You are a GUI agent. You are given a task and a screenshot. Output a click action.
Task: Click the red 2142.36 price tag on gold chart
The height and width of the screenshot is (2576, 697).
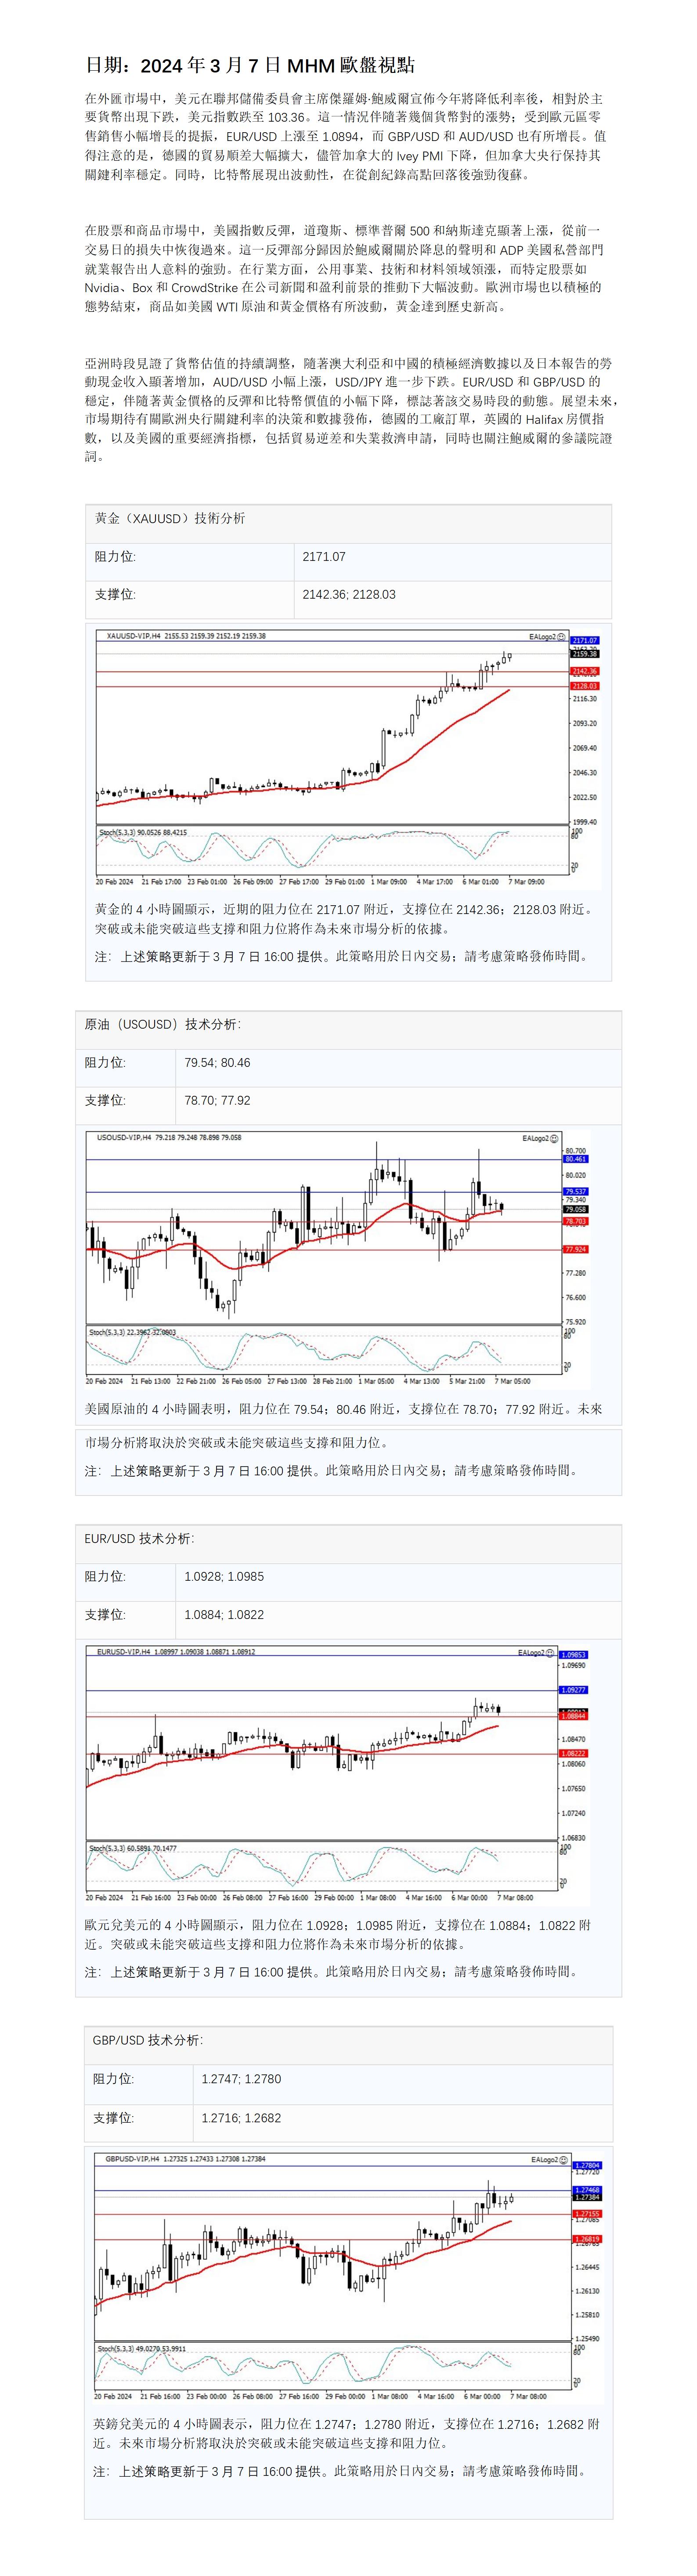(584, 671)
